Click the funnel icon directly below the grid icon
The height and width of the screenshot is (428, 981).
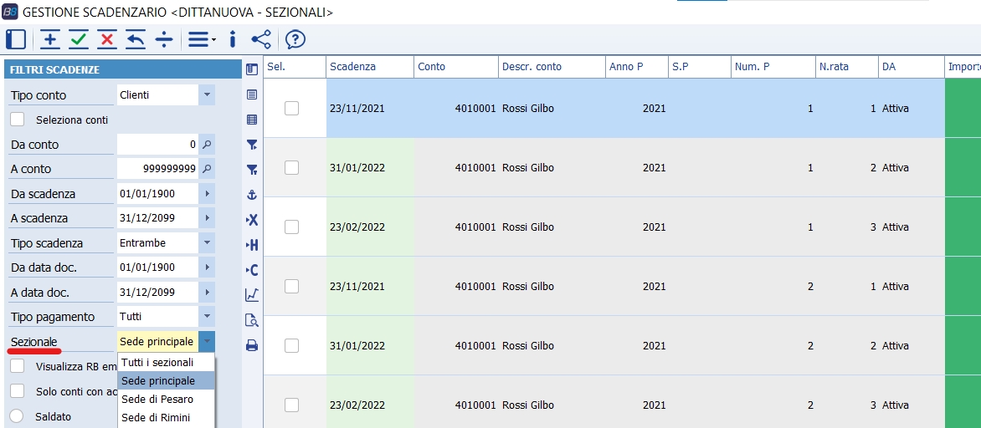[x=252, y=145]
